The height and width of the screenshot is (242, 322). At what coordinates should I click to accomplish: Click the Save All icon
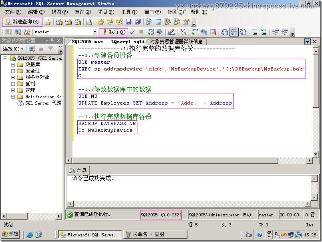138,22
